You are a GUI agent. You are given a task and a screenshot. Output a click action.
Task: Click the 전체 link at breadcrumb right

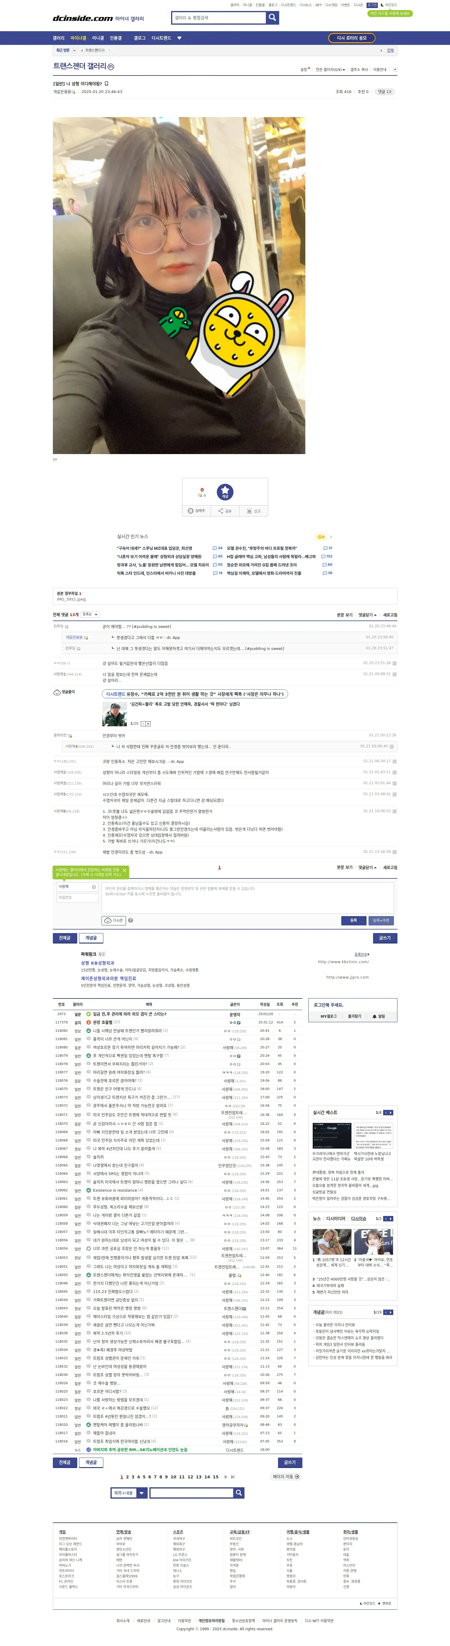[x=390, y=51]
